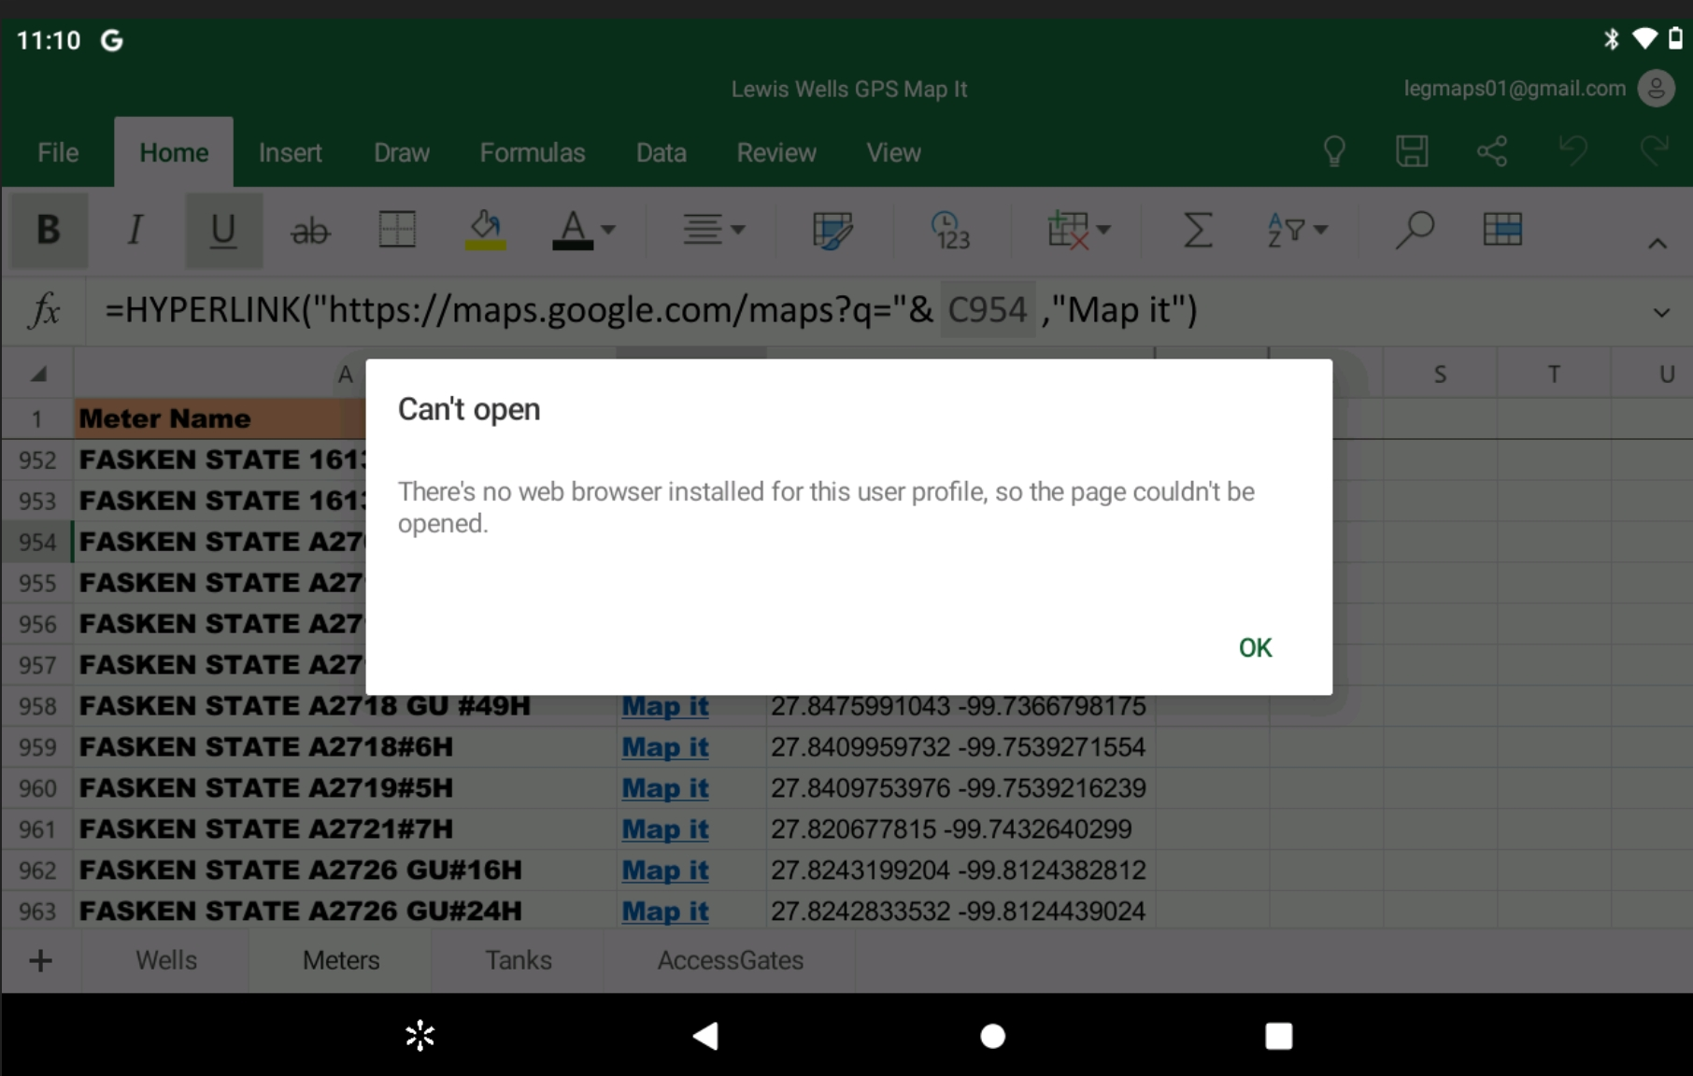Toggle Bold formatting
Image resolution: width=1693 pixels, height=1076 pixels.
coord(49,230)
